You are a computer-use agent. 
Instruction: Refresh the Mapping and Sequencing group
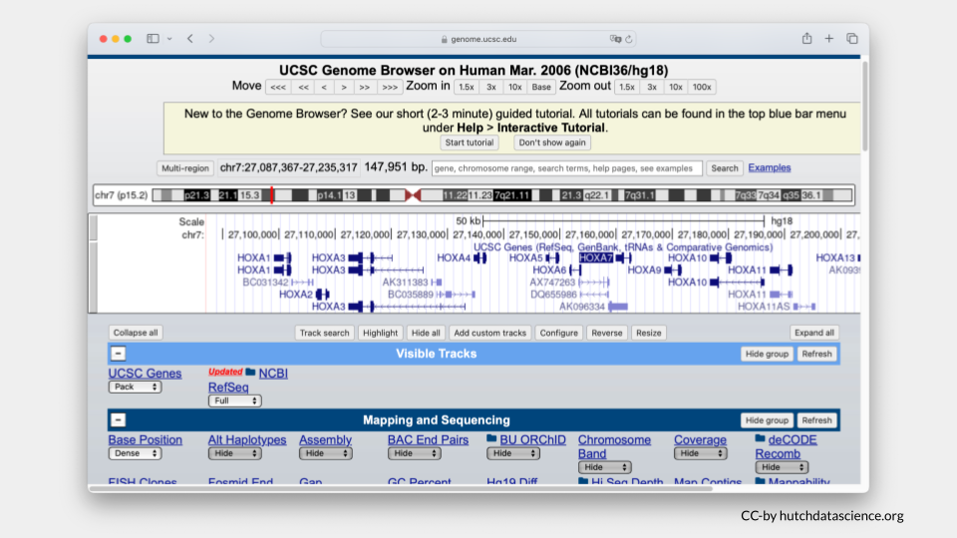point(816,420)
